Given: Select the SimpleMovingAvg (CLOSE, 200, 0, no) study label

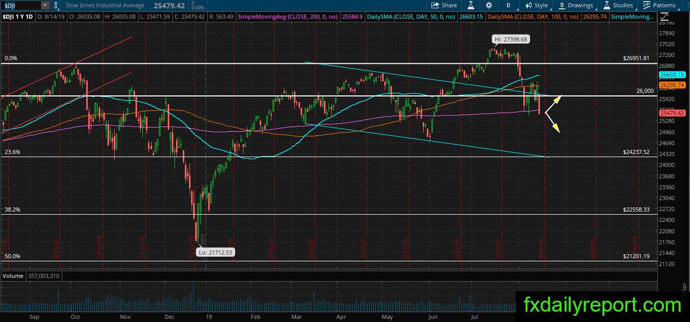Looking at the screenshot, I should coord(287,17).
